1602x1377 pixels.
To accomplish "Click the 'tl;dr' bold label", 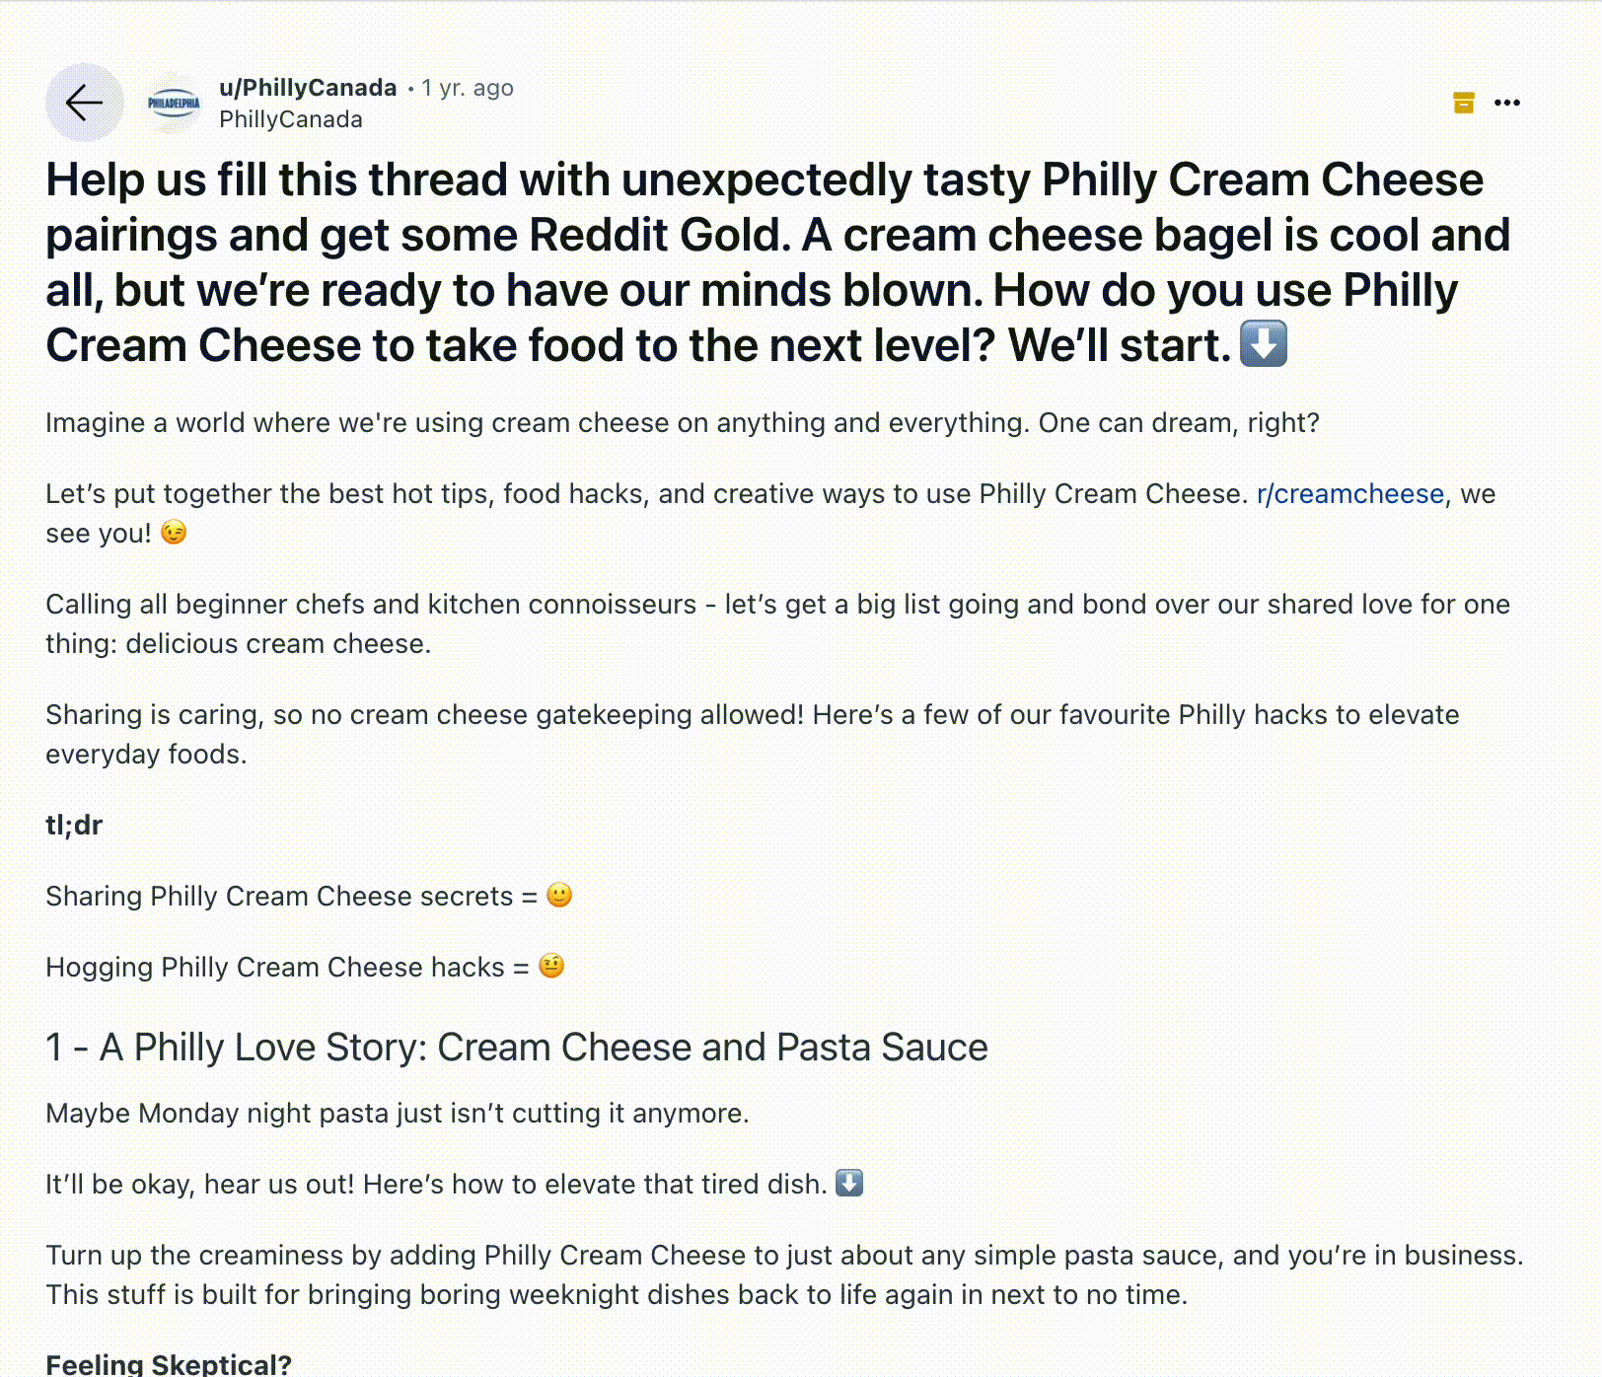I will [73, 825].
